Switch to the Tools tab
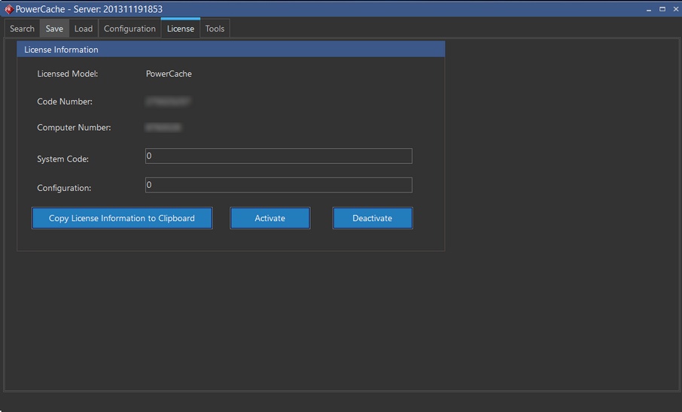Viewport: 682px width, 412px height. pyautogui.click(x=215, y=29)
